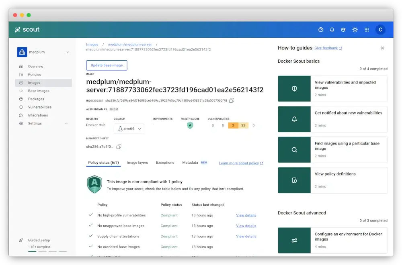Viewport: 402px width, 265px height.
Task: Open the courses graduation-cap icon in header
Action: click(x=343, y=29)
